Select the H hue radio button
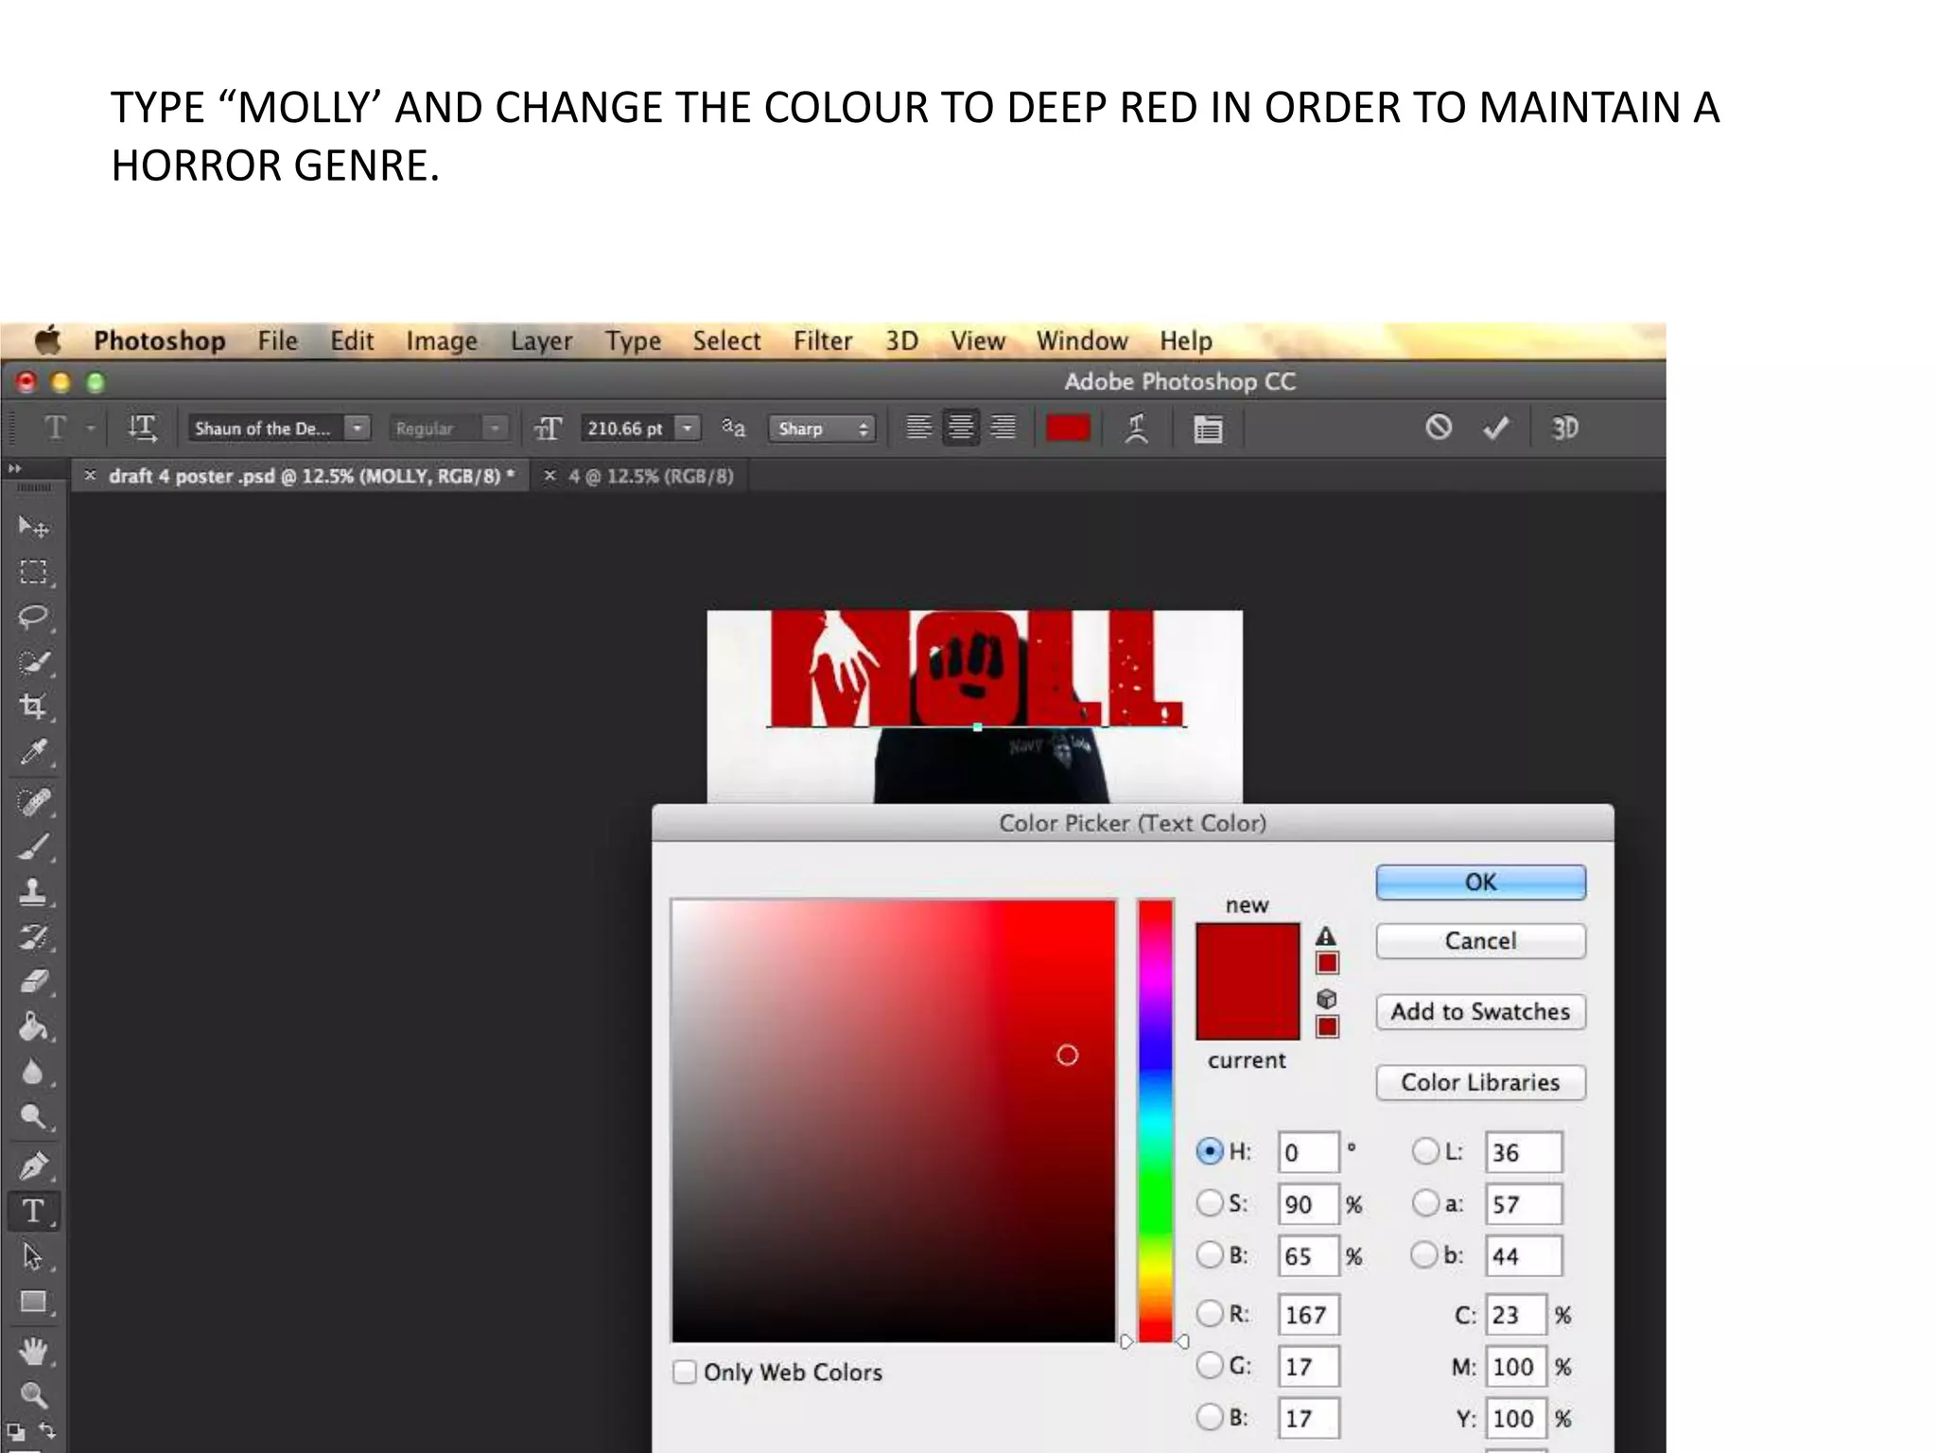The image size is (1937, 1453). coord(1210,1151)
